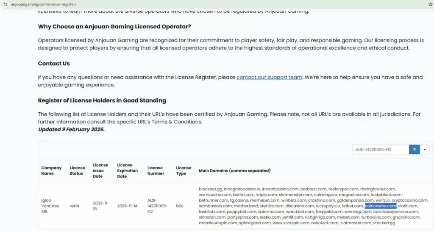Screen dimensions: 434x231
Task: Click the issue date 2023-11-15 cell
Action: click(x=101, y=206)
